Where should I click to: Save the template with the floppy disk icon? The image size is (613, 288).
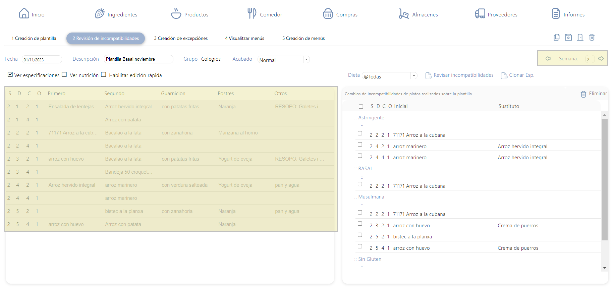click(568, 37)
